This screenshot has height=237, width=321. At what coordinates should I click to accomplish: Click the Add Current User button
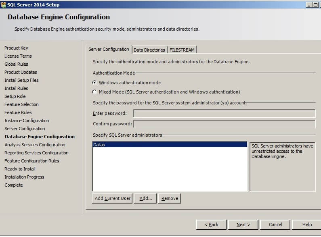pyautogui.click(x=112, y=198)
